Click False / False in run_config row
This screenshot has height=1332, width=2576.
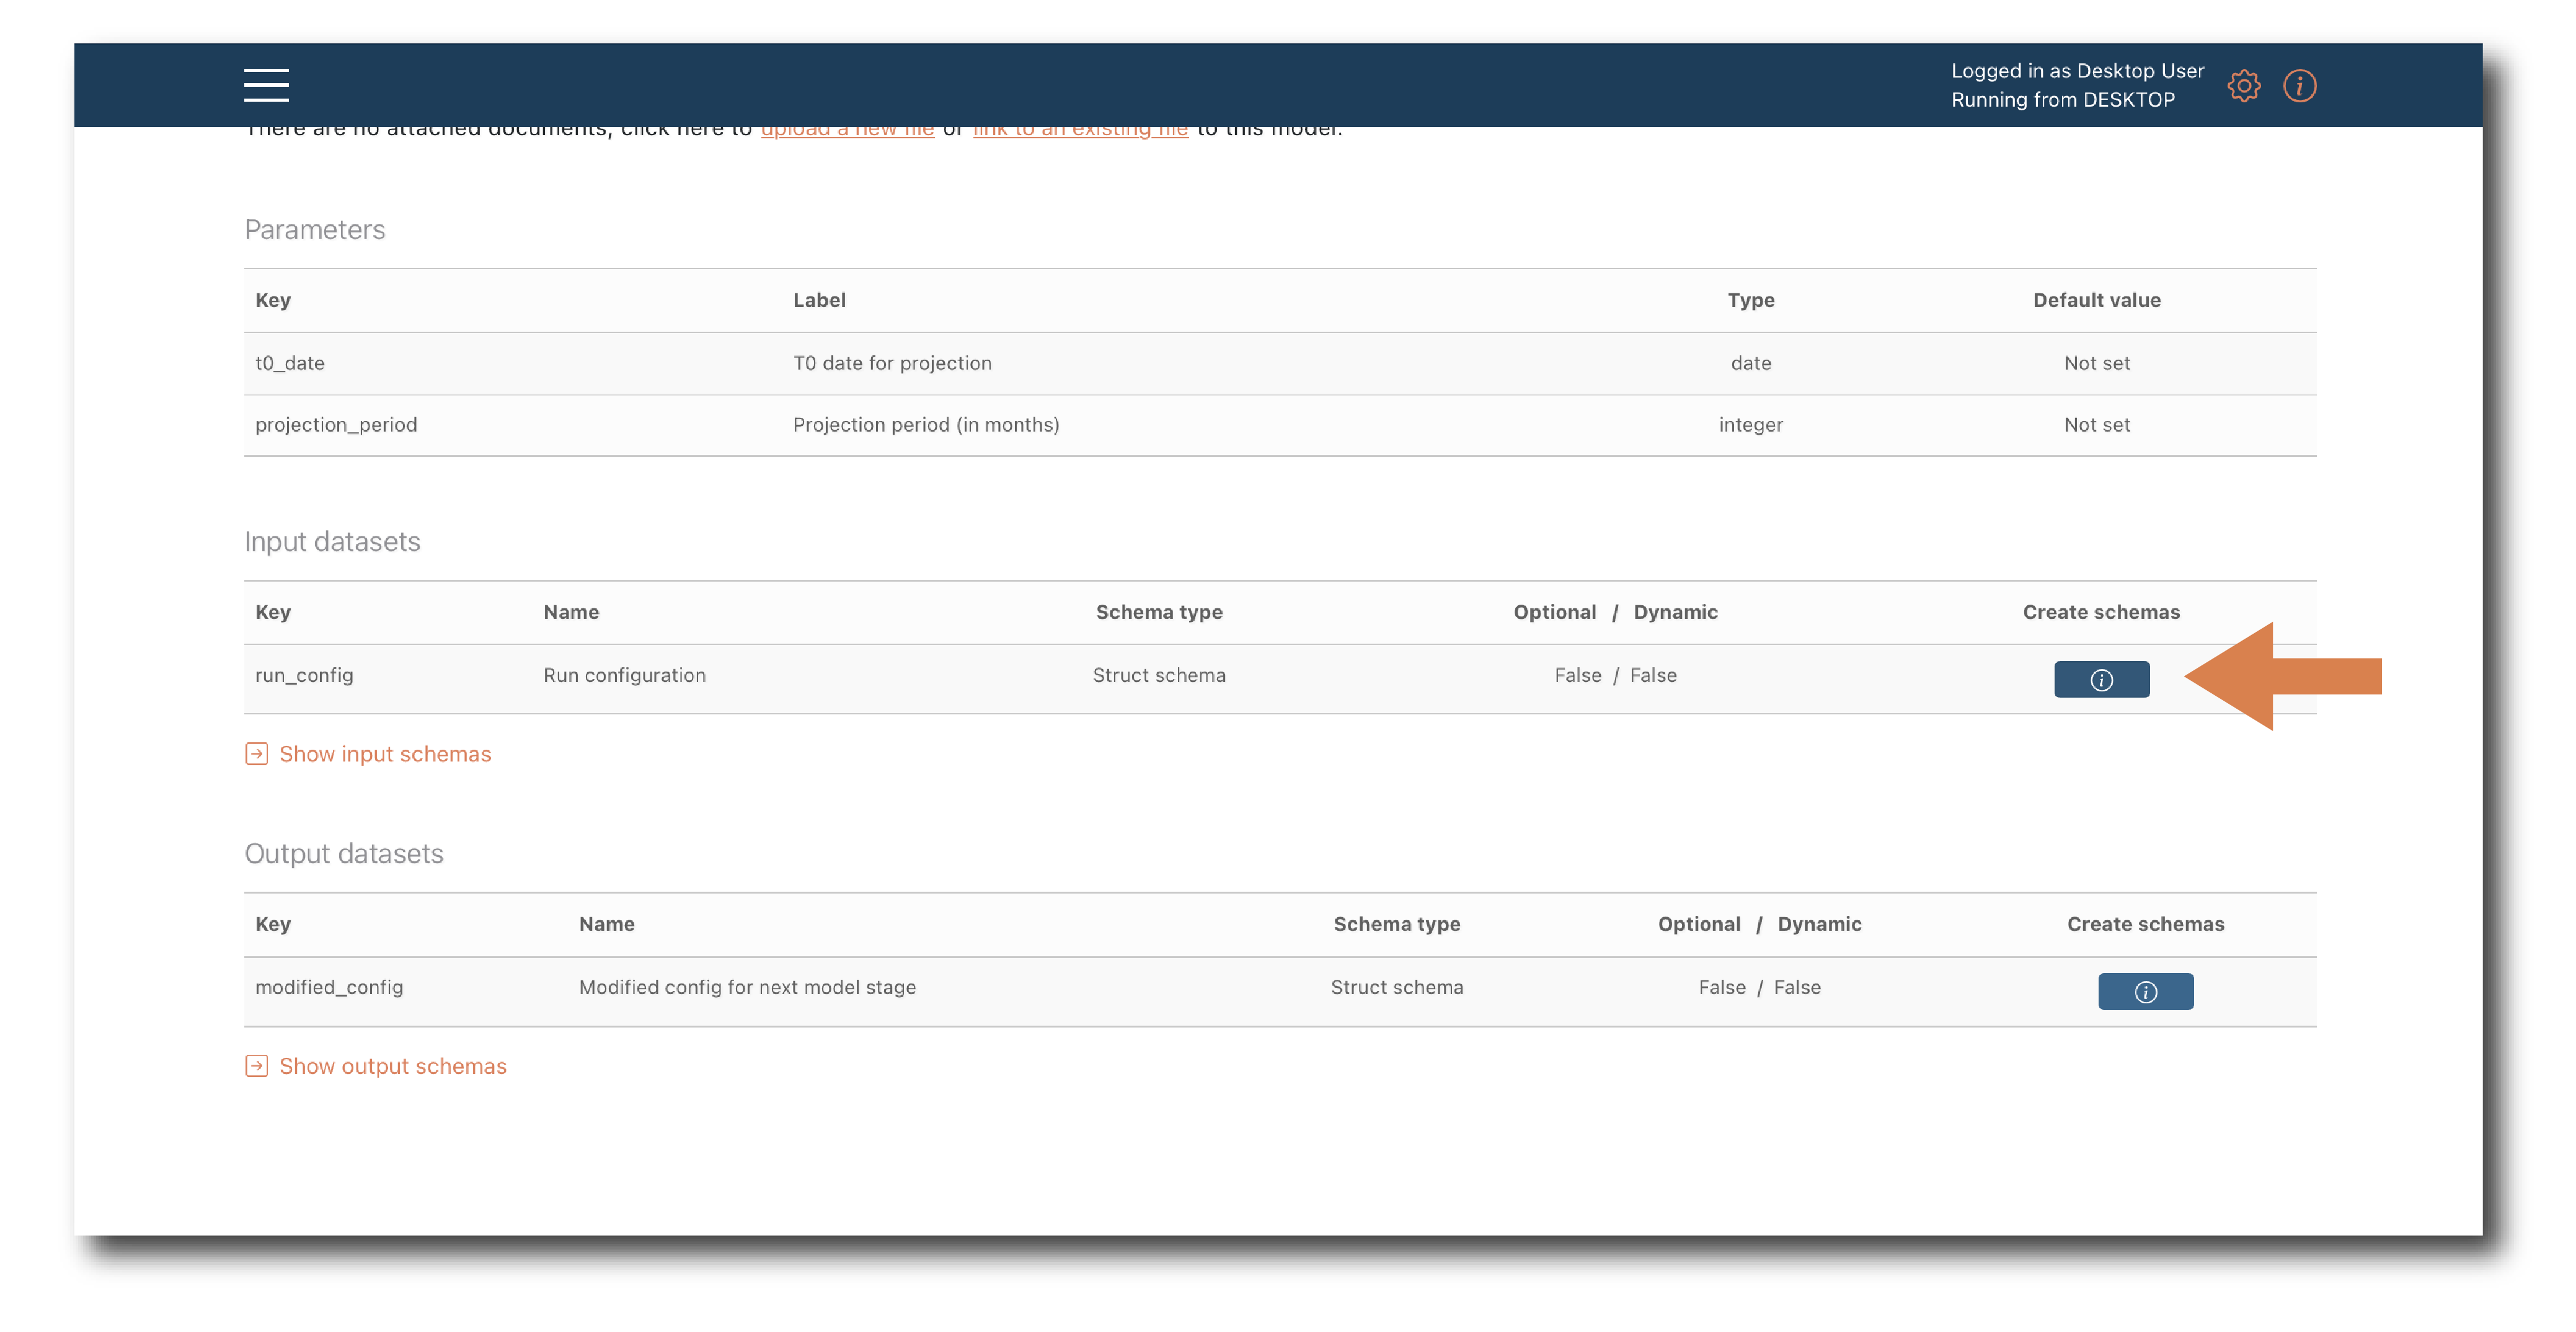[x=1615, y=675]
